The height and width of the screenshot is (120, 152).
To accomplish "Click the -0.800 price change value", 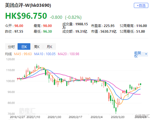I will (x=56, y=17).
